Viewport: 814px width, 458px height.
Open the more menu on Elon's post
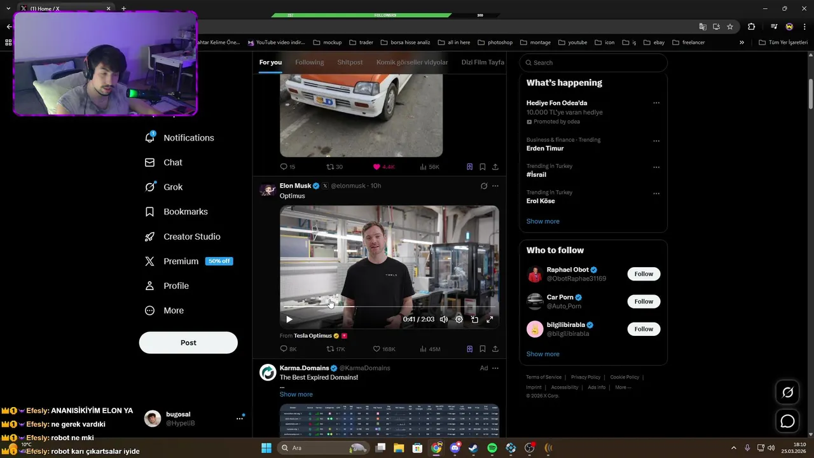(495, 186)
